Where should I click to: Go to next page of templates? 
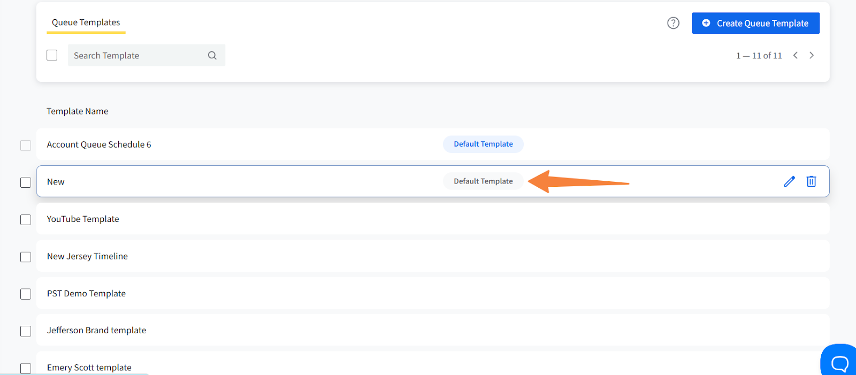point(812,55)
